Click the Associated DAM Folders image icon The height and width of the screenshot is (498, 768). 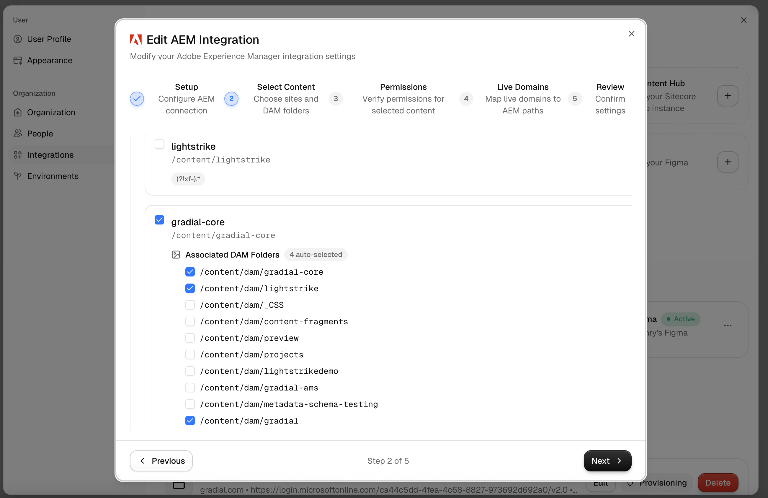[176, 255]
